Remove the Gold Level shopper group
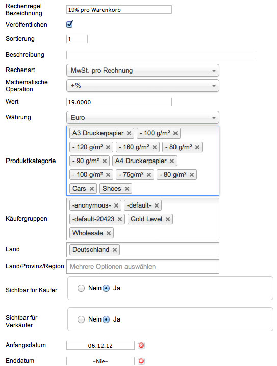277x366 pixels. point(168,219)
